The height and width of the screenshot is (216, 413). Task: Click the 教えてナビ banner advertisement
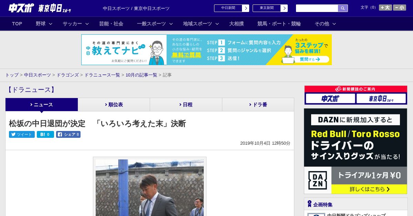206,50
